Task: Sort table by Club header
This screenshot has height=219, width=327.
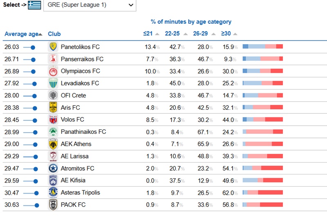Action: (54, 34)
